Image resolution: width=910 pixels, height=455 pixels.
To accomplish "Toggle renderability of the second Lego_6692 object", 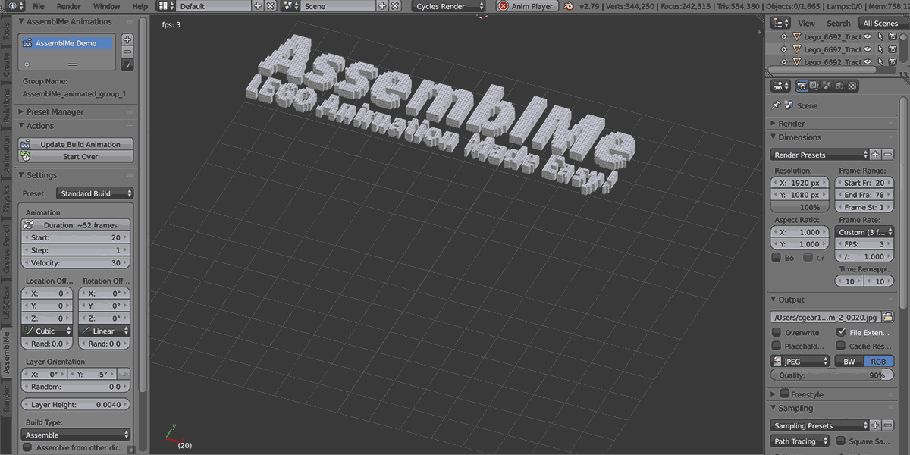I will click(x=893, y=49).
